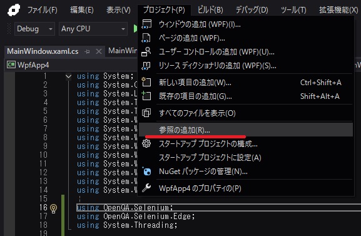Click the toolbar drag handle grip

click(x=9, y=29)
